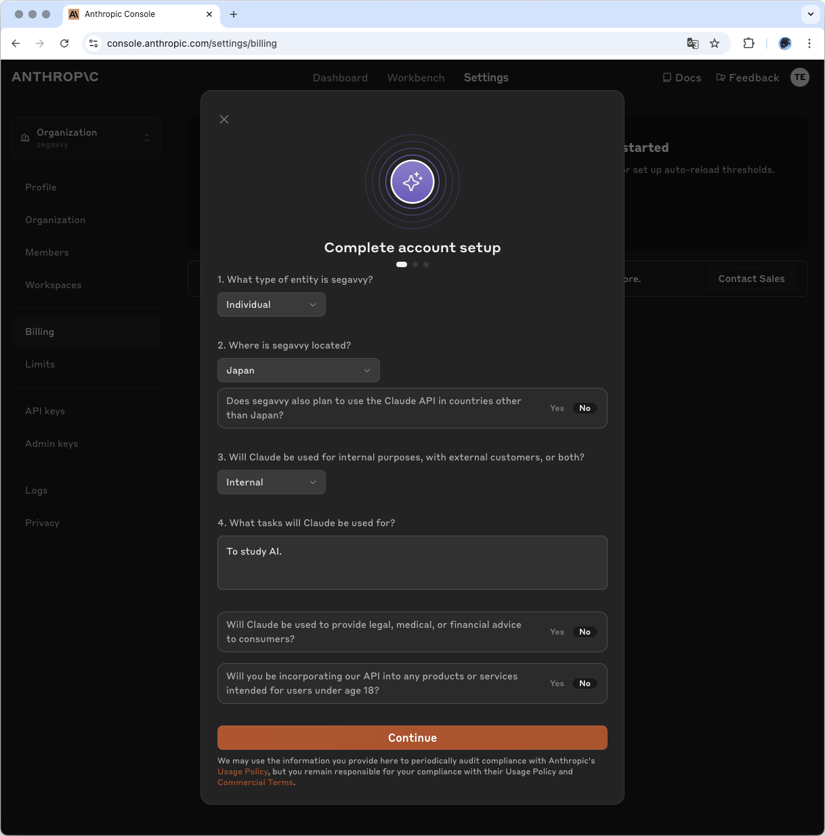Expand the Organization segavvy switcher
Image resolution: width=825 pixels, height=836 pixels.
(86, 138)
